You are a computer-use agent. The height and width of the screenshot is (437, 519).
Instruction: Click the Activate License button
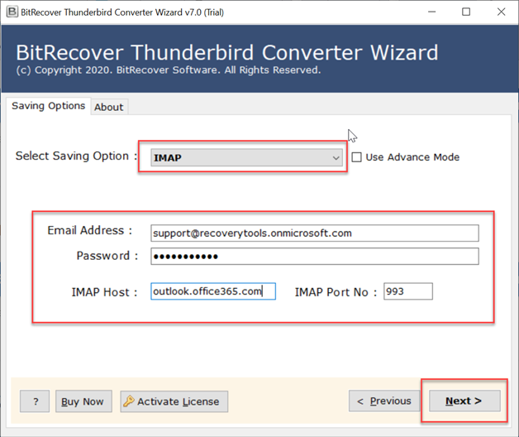click(174, 401)
